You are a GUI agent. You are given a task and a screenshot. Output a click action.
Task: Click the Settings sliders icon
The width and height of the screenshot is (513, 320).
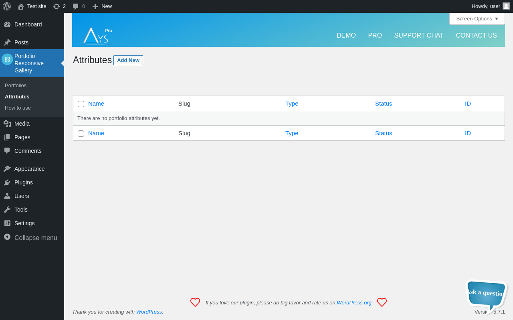pos(7,223)
